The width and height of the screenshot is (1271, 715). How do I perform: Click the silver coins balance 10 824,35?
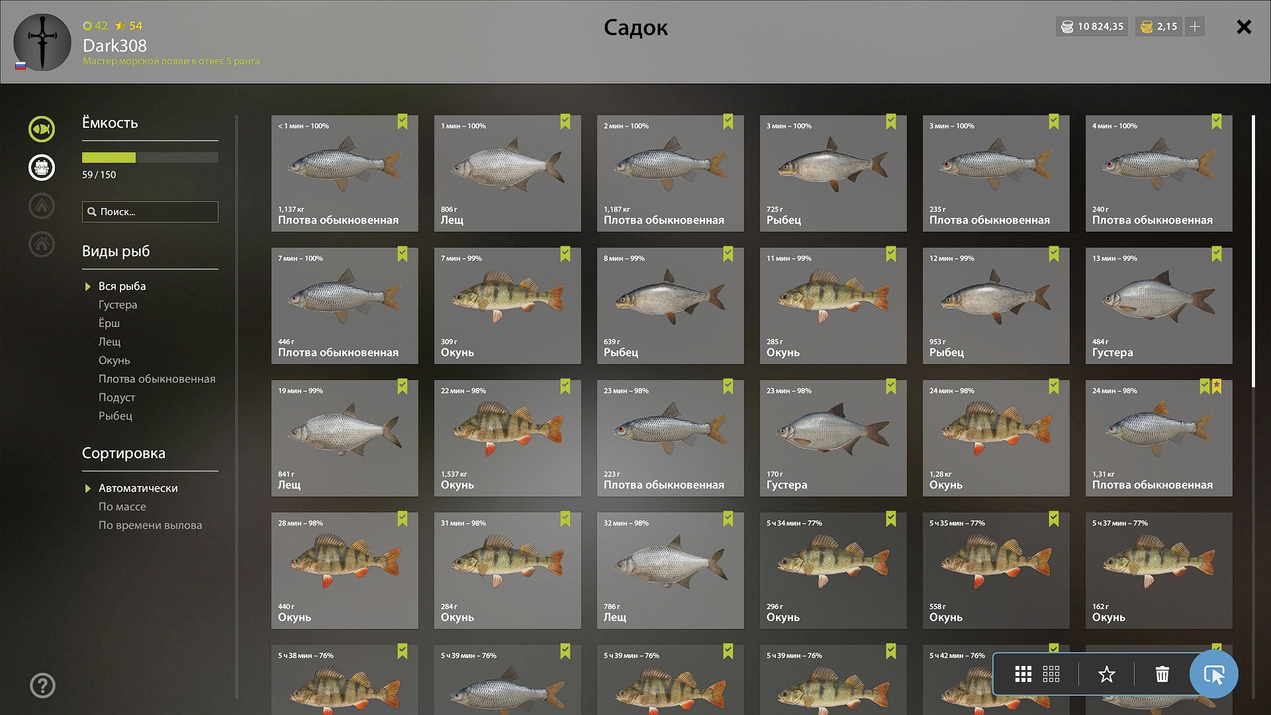coord(1092,26)
